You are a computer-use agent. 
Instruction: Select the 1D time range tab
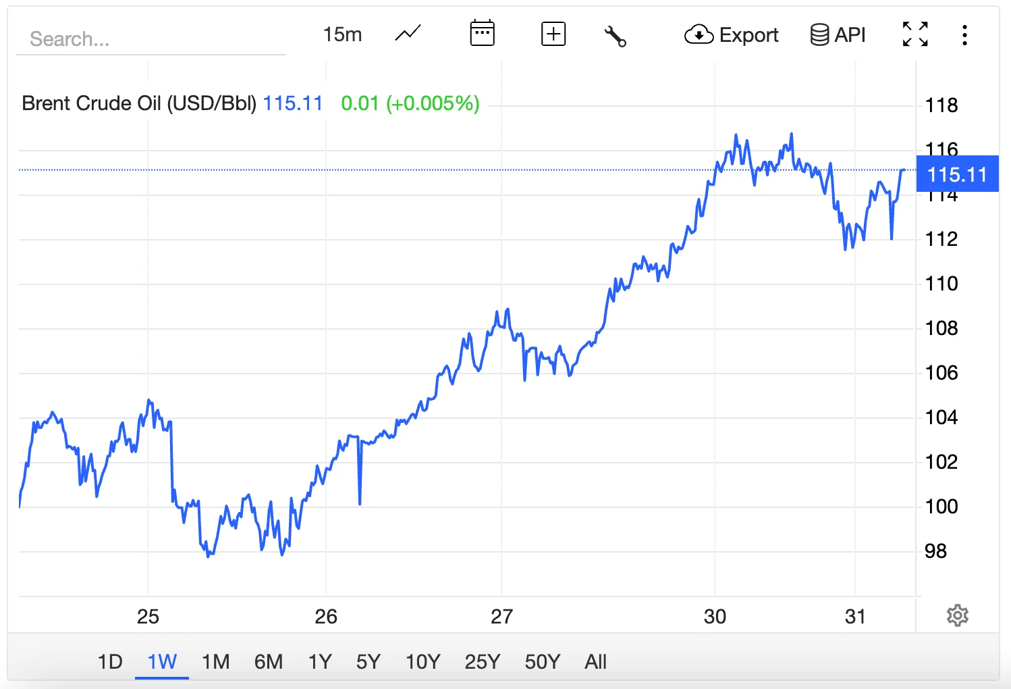point(110,661)
